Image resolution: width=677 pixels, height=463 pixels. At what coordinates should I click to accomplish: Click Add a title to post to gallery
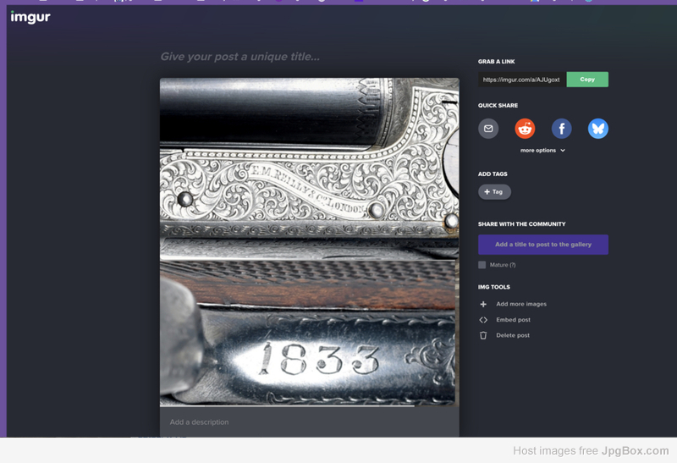[x=543, y=245]
